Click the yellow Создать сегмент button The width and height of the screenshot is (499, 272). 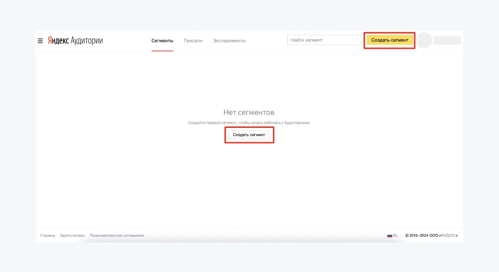390,40
